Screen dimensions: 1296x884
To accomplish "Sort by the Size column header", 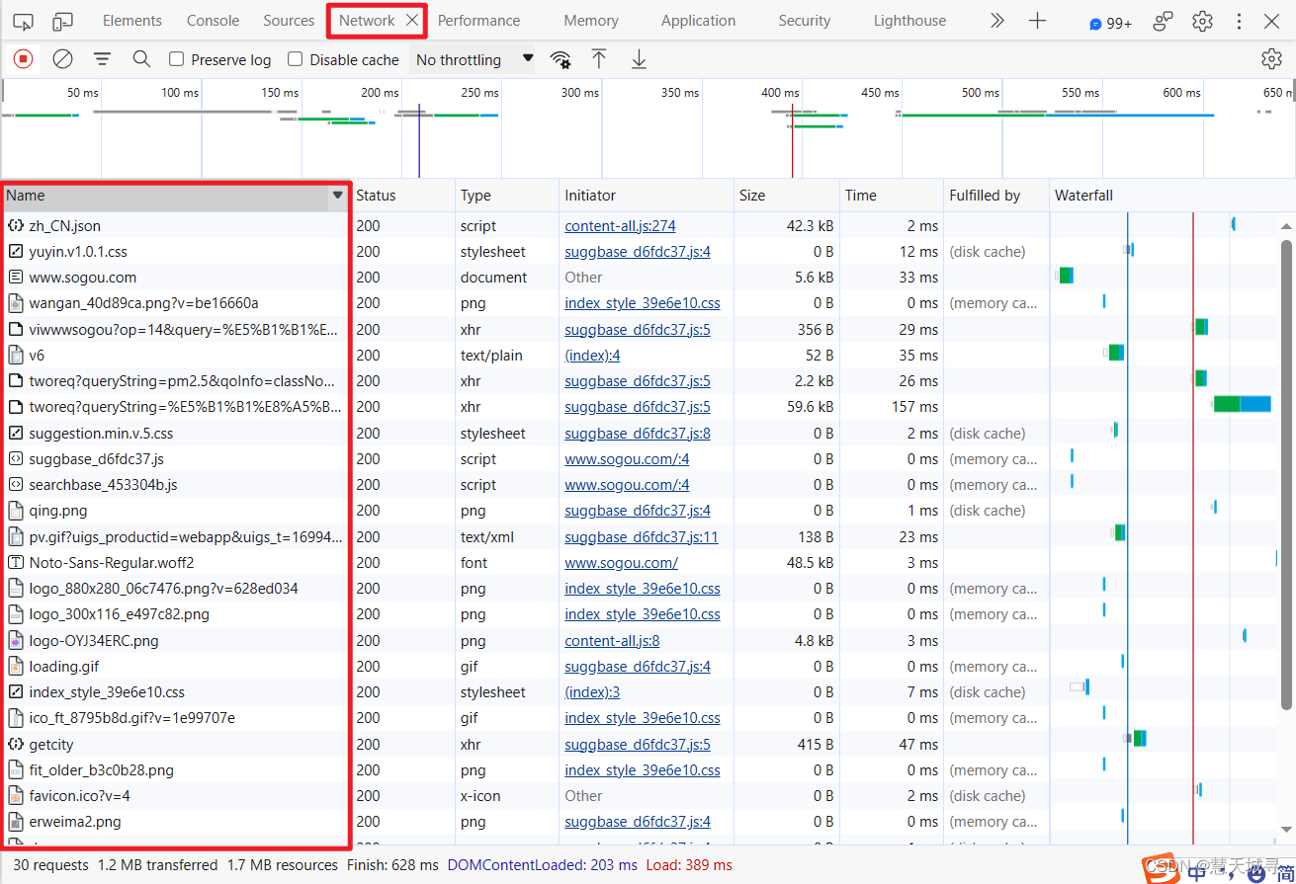I will (x=787, y=196).
